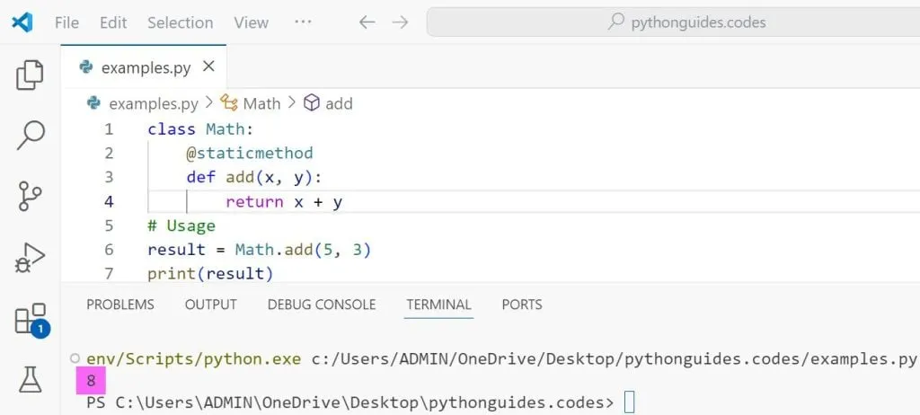Click the Math class breadcrumb

(x=261, y=104)
